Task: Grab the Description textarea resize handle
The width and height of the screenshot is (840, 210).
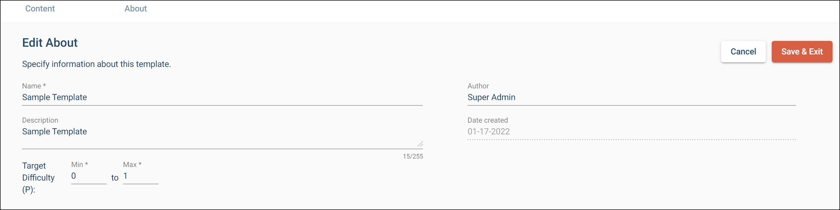Action: pos(420,144)
